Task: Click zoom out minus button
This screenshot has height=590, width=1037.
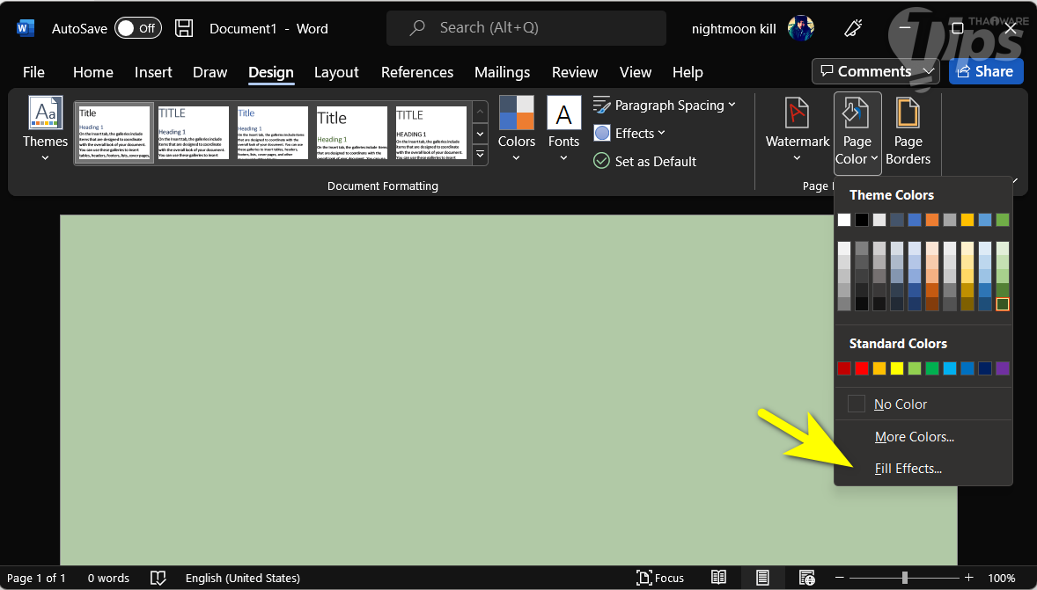Action: (x=839, y=578)
